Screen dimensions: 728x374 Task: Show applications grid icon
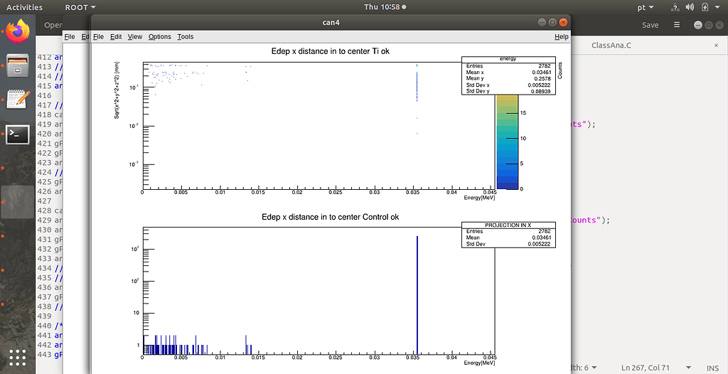tap(18, 357)
